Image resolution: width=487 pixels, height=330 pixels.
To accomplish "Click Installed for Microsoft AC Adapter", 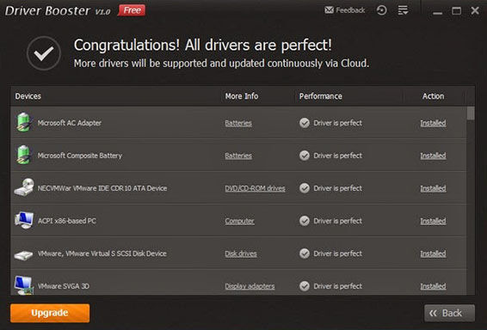I will (x=433, y=123).
